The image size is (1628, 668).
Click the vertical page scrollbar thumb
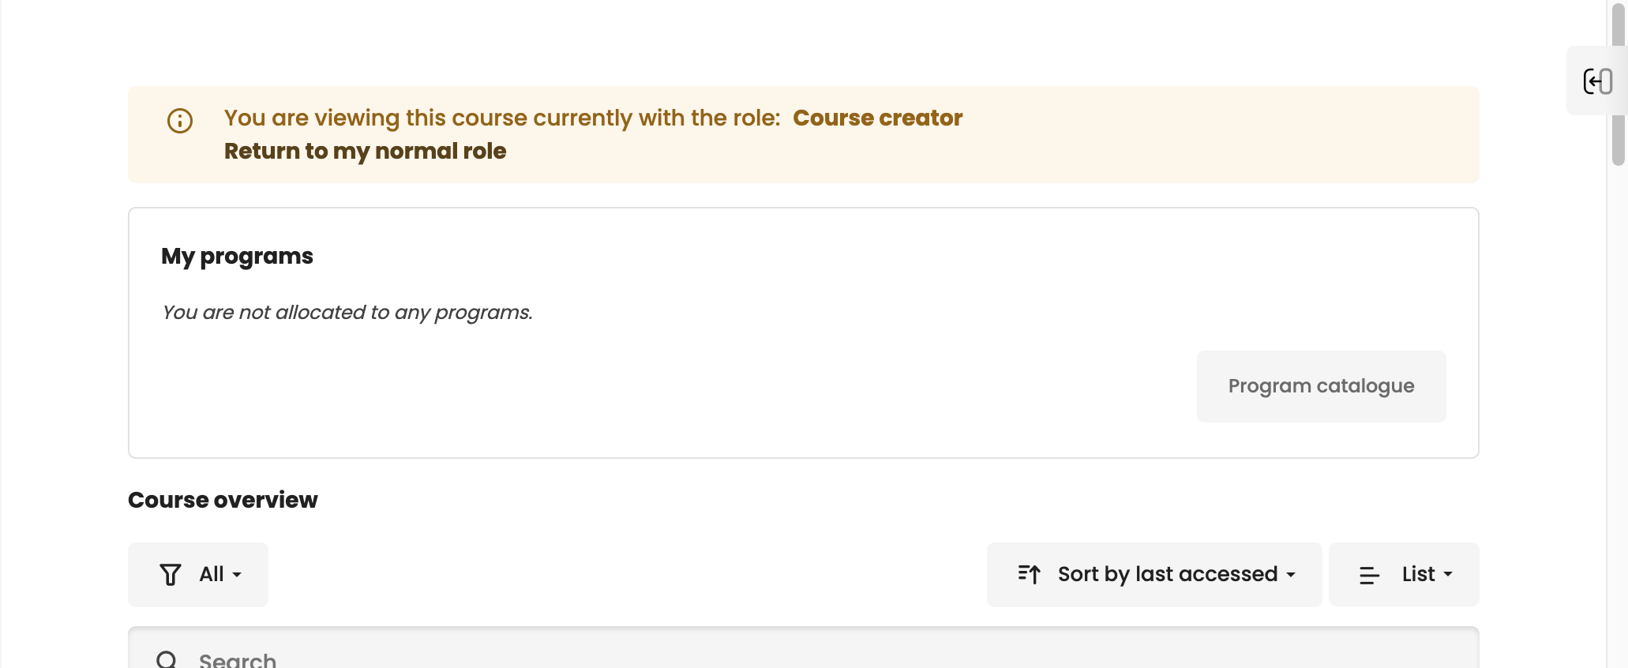click(x=1618, y=87)
